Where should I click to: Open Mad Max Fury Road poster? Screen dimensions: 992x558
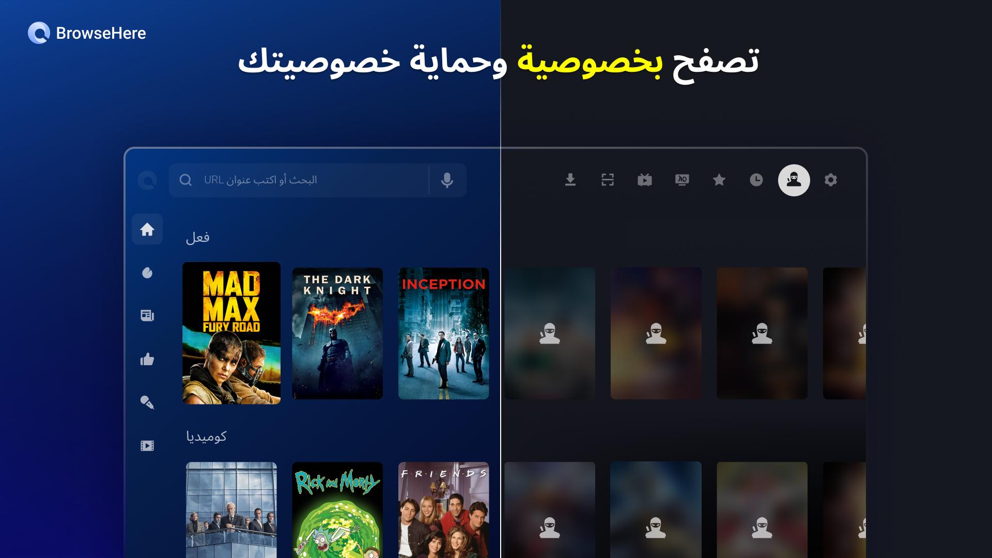coord(231,333)
